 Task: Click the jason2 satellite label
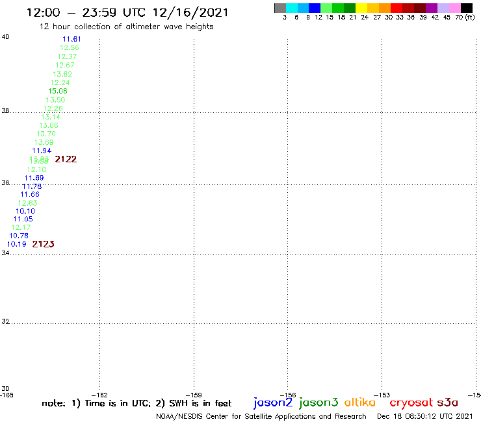[x=273, y=403]
